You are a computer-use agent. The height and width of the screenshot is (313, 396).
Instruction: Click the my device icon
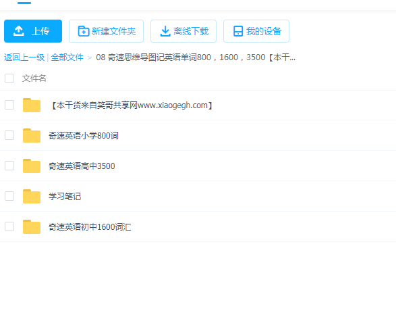(x=238, y=31)
